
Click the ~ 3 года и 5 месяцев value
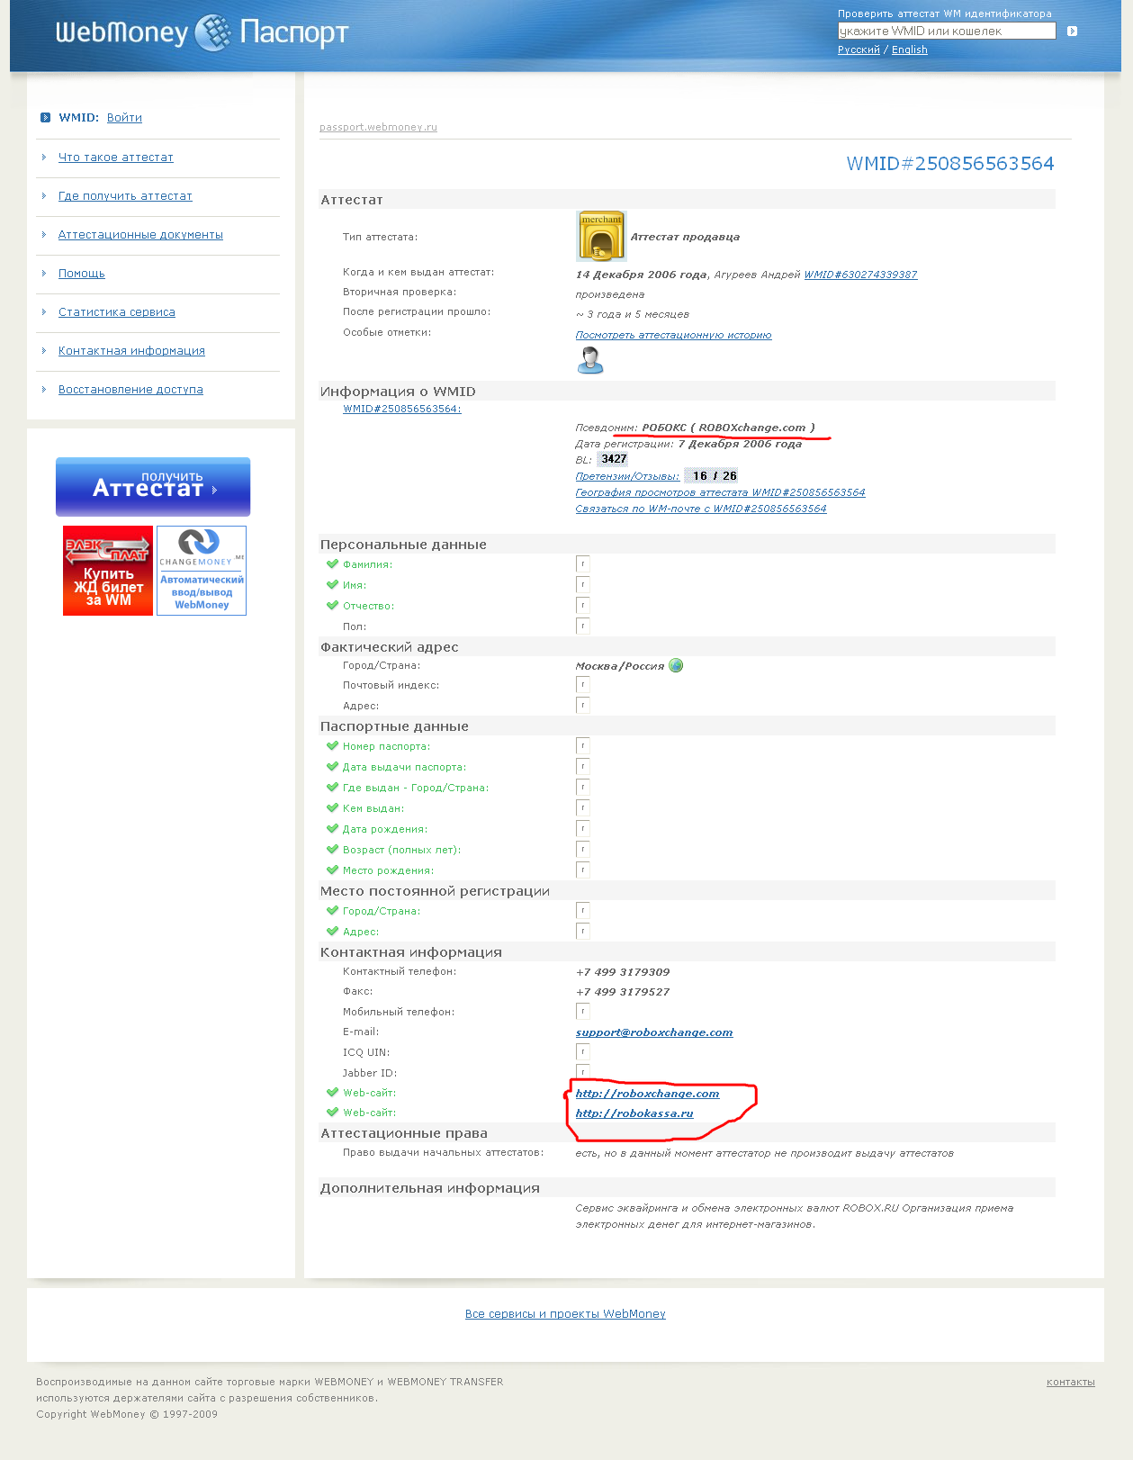pyautogui.click(x=633, y=315)
